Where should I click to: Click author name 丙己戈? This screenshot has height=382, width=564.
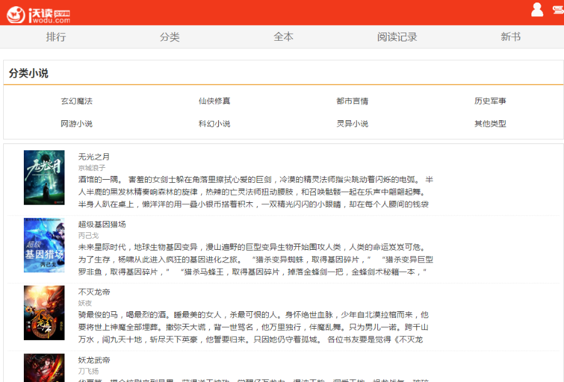click(x=88, y=235)
